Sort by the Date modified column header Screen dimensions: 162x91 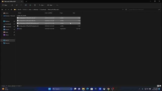point(48,13)
